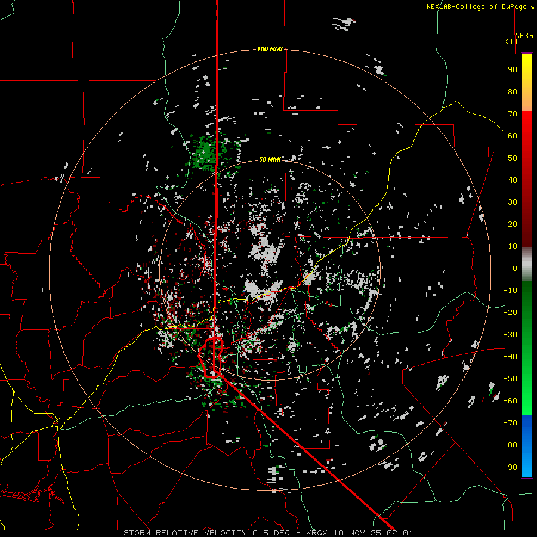The width and height of the screenshot is (537, 537).
Task: Click the positive 80 scale label
Action: [x=513, y=91]
